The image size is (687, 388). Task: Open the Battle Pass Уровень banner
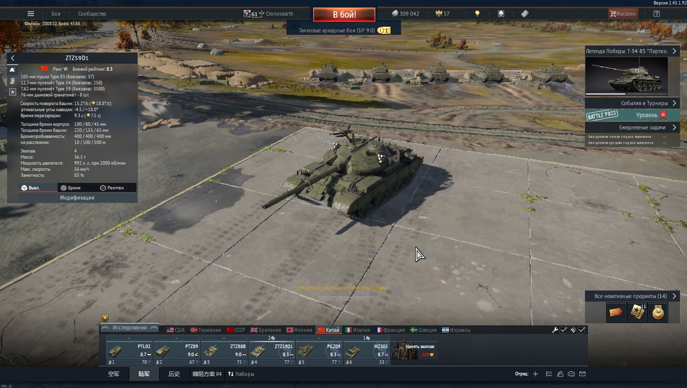pos(632,115)
